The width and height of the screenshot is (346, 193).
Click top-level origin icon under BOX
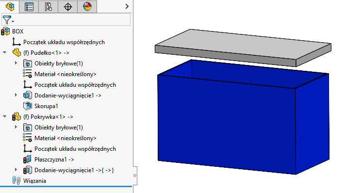[x=16, y=42]
